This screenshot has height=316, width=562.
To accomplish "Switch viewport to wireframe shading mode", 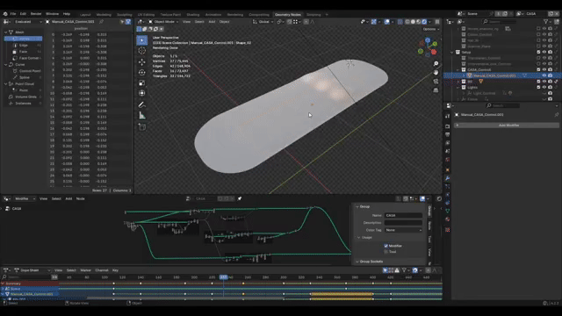I will click(407, 22).
